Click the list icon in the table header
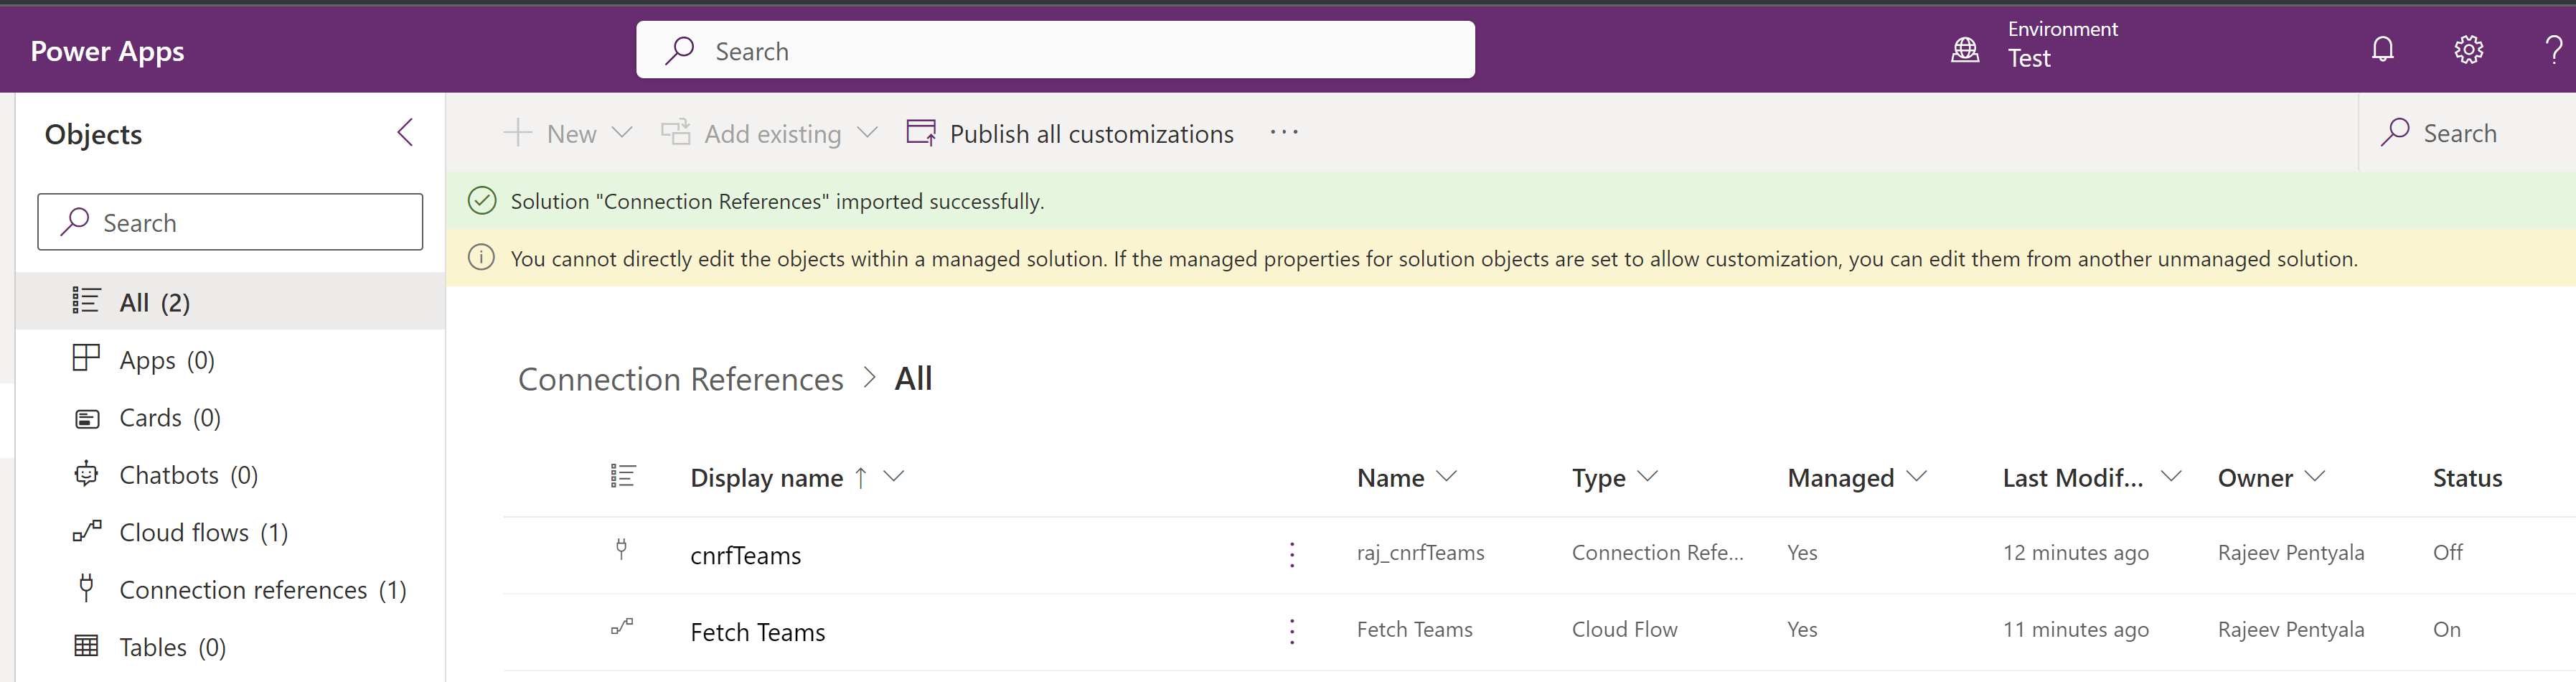The image size is (2576, 682). (622, 476)
